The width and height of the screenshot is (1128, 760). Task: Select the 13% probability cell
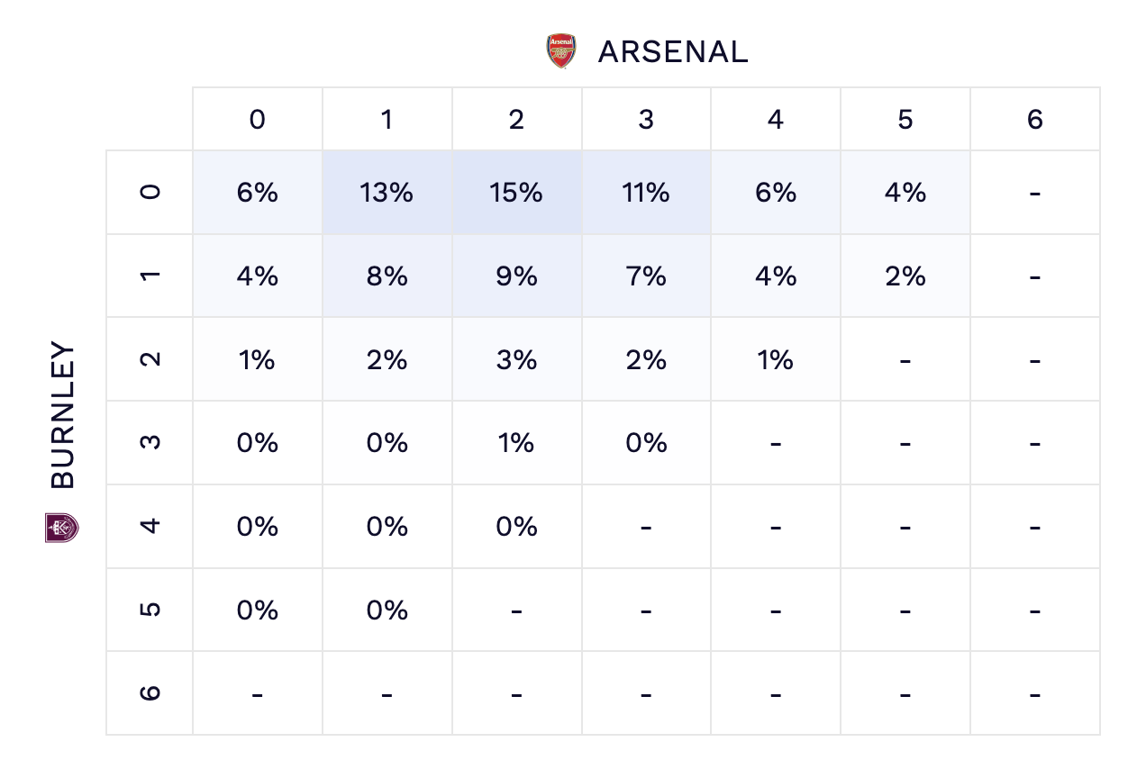point(387,193)
